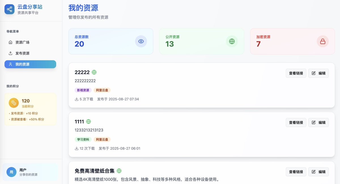340x184 pixels.
Task: Click the upload icon beside 发布资源
Action: 10,53
